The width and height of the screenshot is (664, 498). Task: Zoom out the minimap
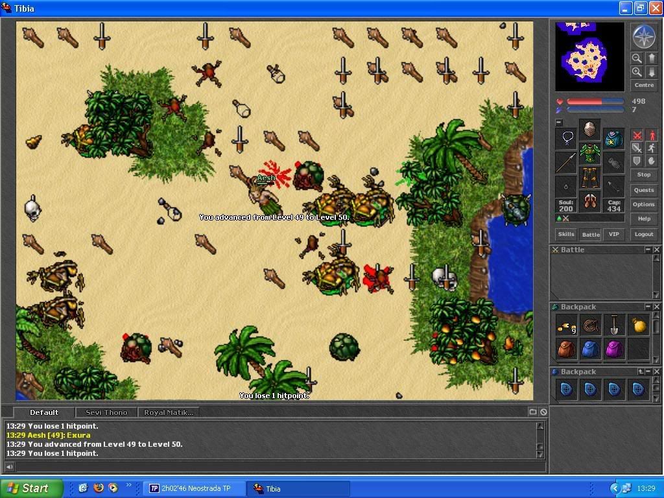click(x=637, y=58)
